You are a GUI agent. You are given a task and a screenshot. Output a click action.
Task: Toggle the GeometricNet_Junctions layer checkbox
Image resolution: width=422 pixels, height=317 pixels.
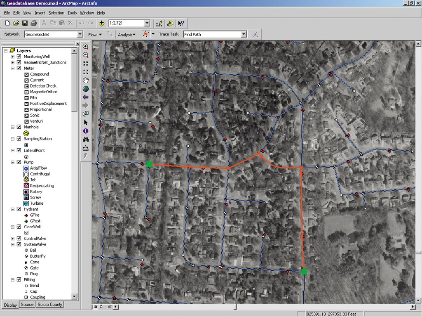(x=19, y=62)
